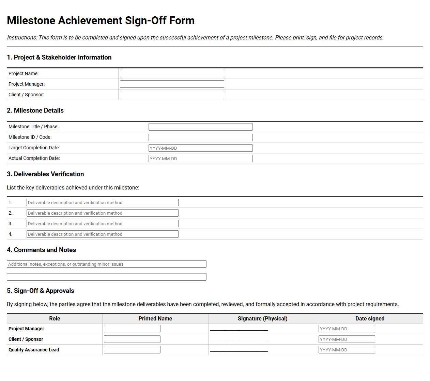Click the Project Manager input field in section 1
The height and width of the screenshot is (381, 430).
[172, 84]
